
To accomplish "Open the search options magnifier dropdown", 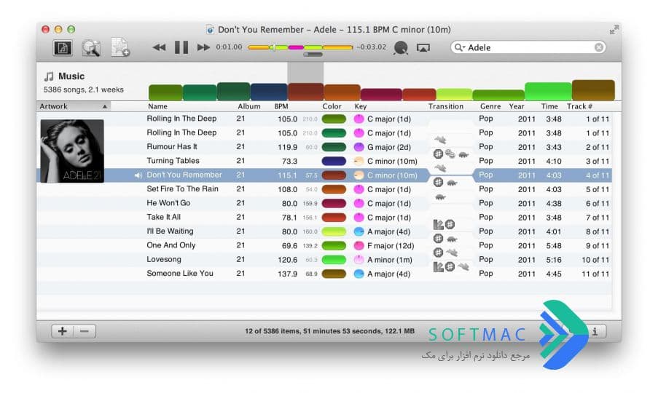I will coord(460,47).
